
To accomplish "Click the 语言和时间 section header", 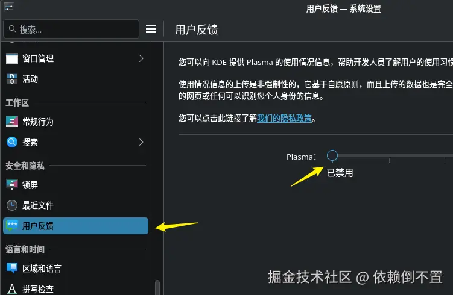I will (x=25, y=249).
